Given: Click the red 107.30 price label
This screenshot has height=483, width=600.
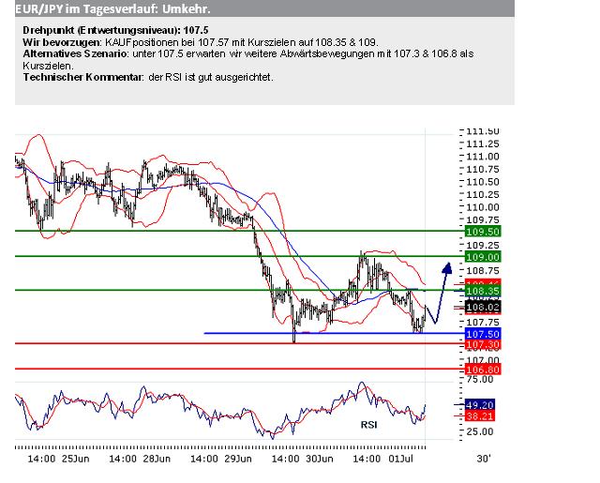Looking at the screenshot, I should tap(483, 345).
